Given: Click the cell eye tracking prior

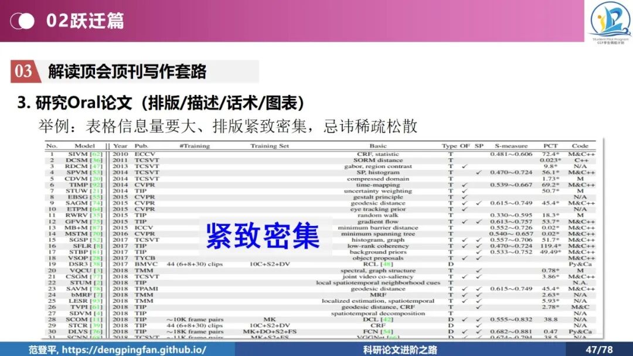Looking at the screenshot, I should point(378,209).
